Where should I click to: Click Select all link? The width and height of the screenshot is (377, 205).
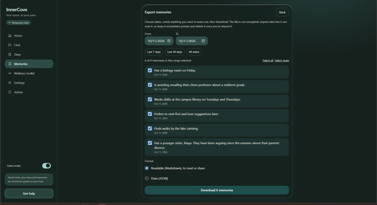tap(268, 61)
